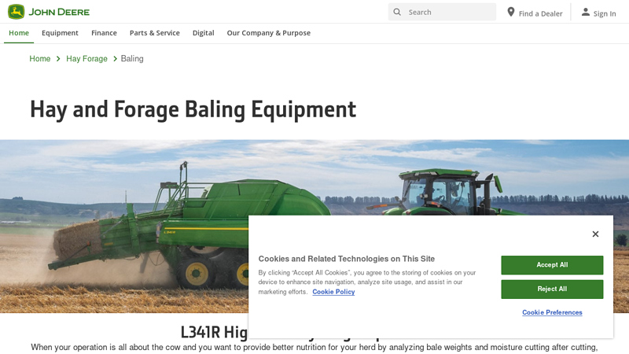Open the Equipment menu
Image resolution: width=629 pixels, height=354 pixels.
pyautogui.click(x=60, y=33)
